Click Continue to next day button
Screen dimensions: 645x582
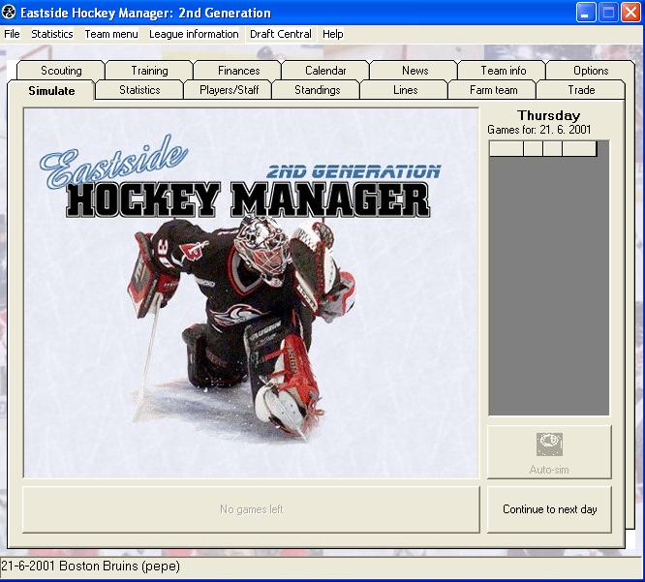point(549,509)
